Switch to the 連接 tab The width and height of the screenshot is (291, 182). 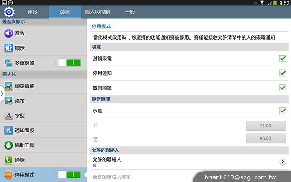coord(32,12)
